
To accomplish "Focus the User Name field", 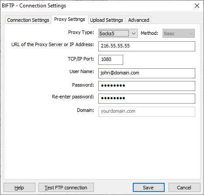I will 147,73.
